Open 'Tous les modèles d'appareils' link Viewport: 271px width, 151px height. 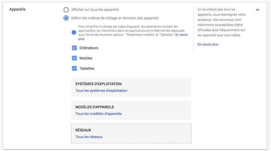(98, 114)
